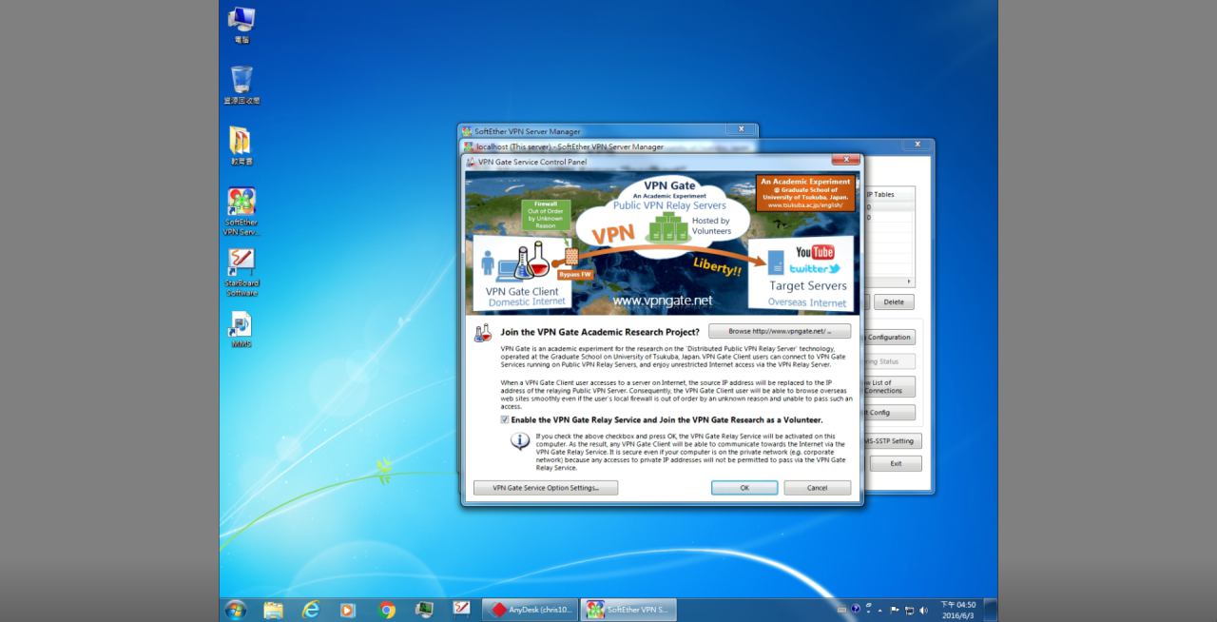The image size is (1217, 622).
Task: Open Windows Explorer from taskbar
Action: [273, 610]
